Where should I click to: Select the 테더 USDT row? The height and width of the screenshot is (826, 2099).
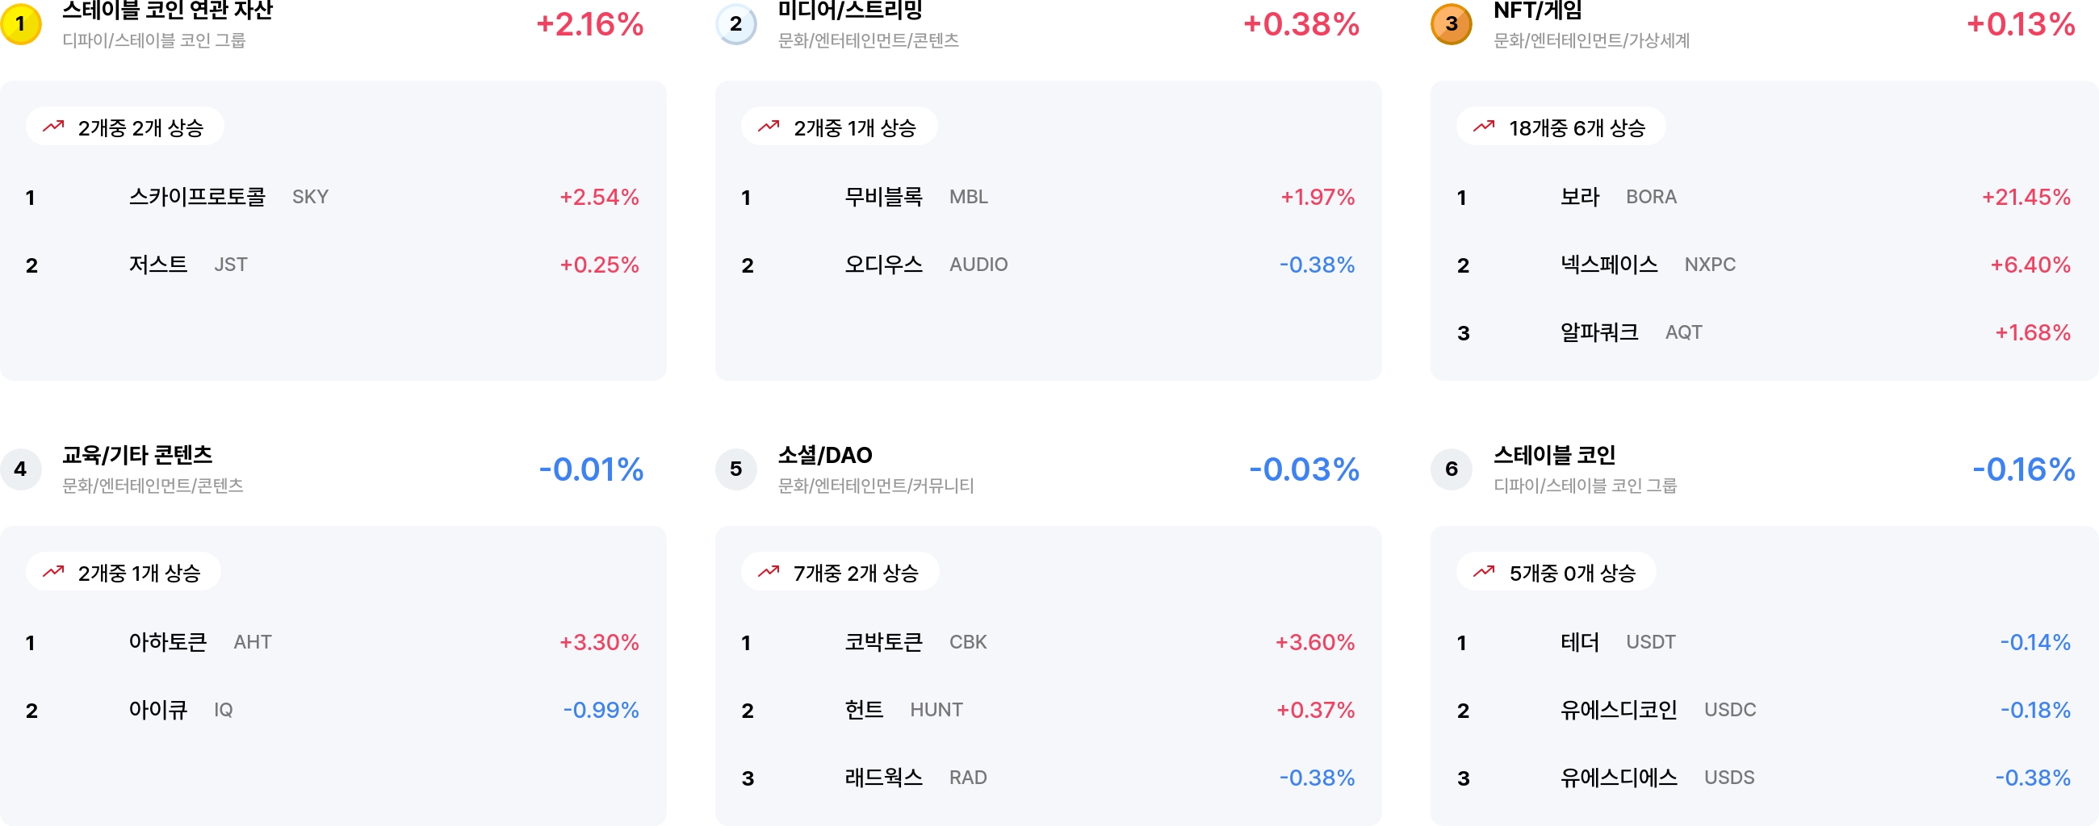pyautogui.click(x=1764, y=642)
